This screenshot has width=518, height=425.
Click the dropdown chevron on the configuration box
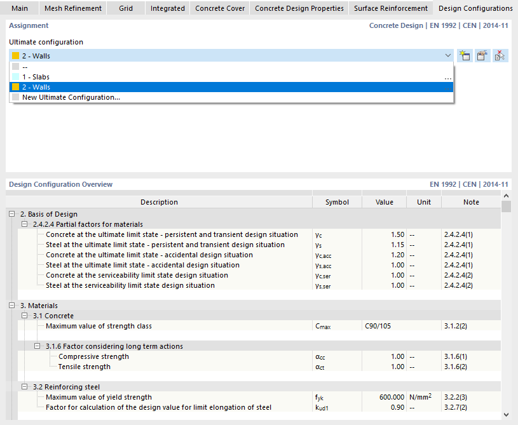tap(448, 55)
